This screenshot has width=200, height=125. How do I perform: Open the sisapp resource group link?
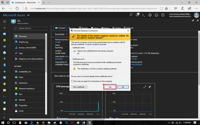tap(58, 42)
